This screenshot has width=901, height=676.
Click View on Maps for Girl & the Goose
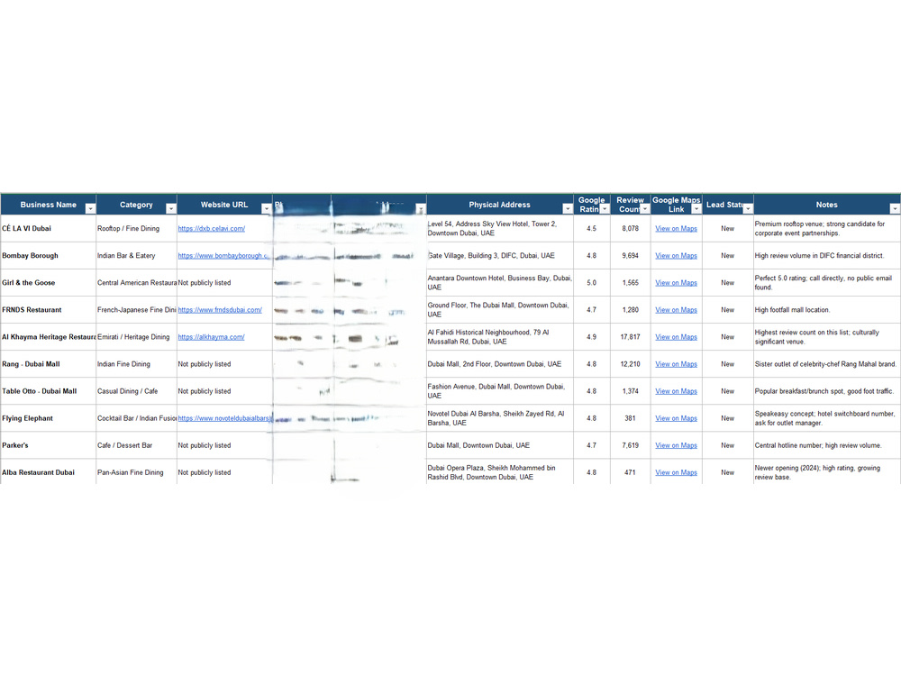(x=676, y=282)
